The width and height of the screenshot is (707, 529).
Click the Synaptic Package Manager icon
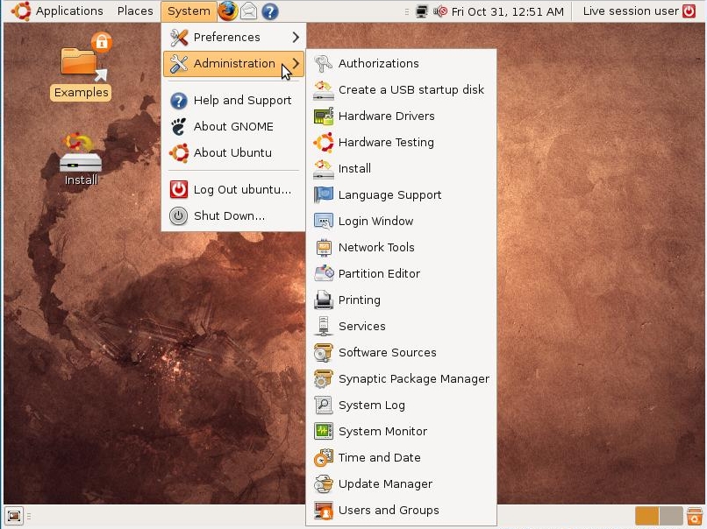[324, 378]
